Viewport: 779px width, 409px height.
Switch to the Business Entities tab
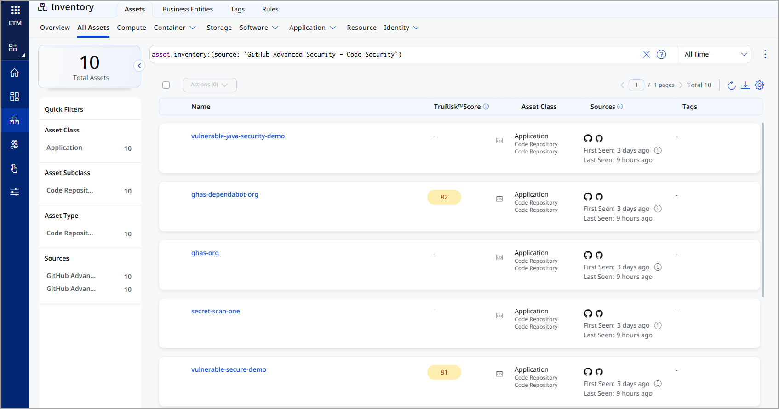tap(188, 9)
